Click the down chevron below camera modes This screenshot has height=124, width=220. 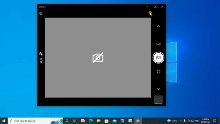(x=158, y=89)
